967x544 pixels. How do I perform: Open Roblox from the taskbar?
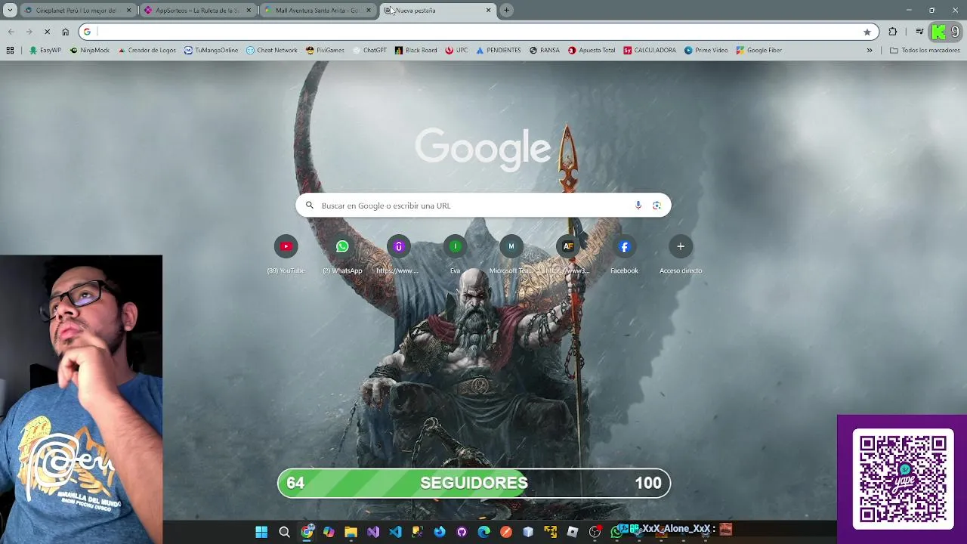pos(573,532)
